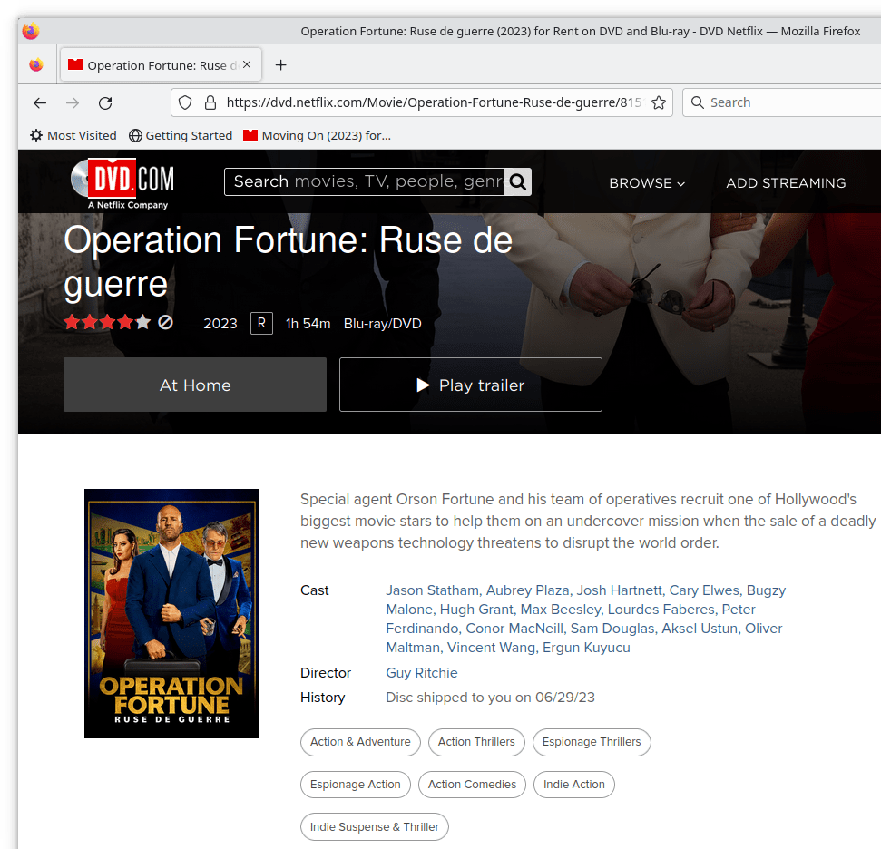Open Ergun Kuyucu cast link
Image resolution: width=881 pixels, height=849 pixels.
click(586, 648)
